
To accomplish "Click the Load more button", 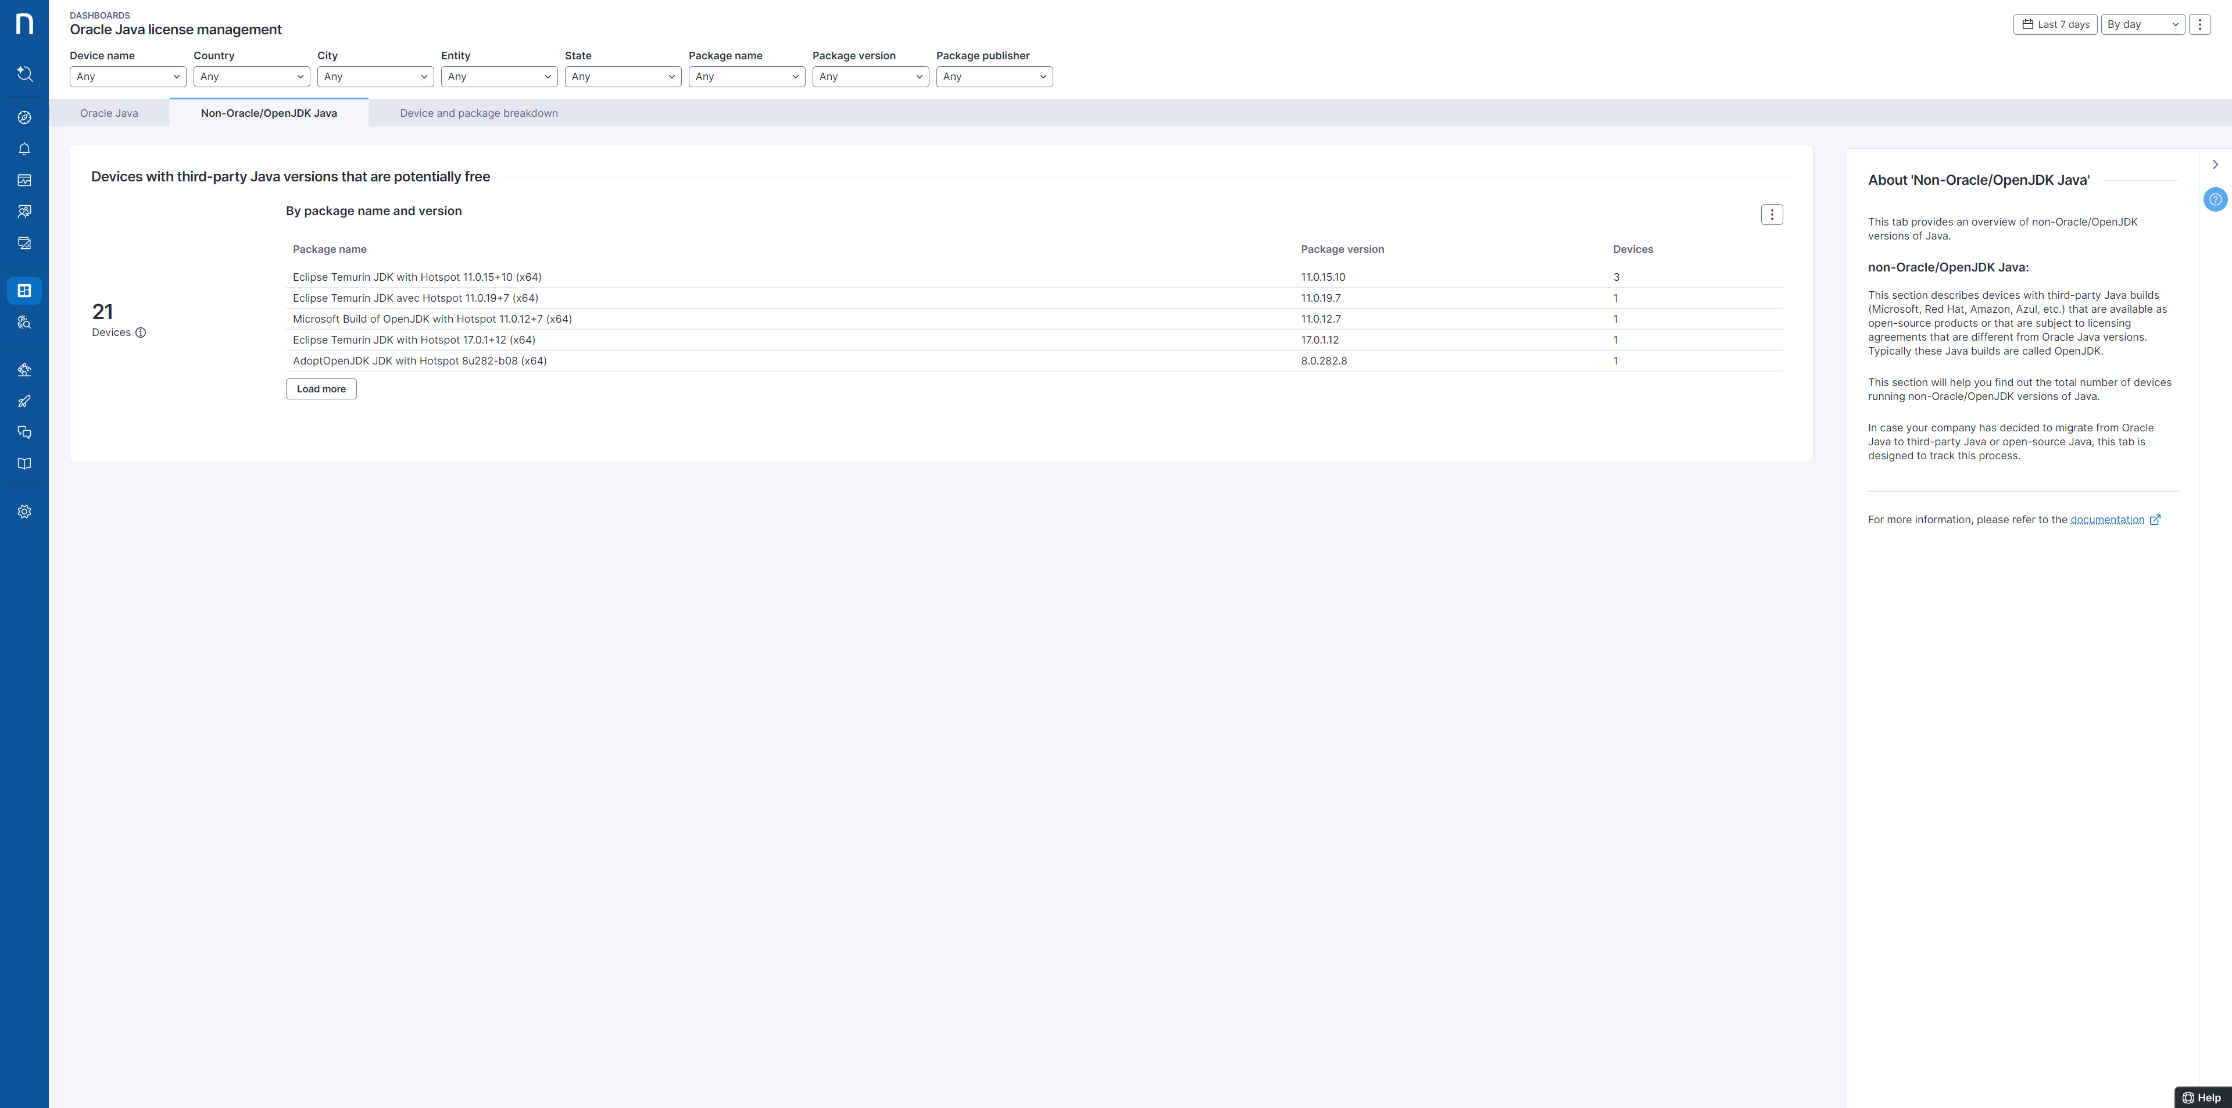I will tap(321, 389).
